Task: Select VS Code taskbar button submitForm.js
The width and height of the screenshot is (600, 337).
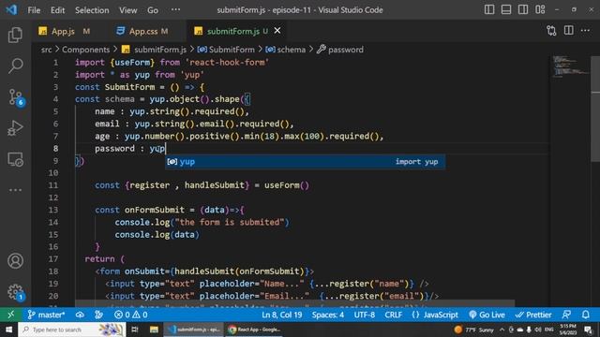Action: click(x=194, y=330)
